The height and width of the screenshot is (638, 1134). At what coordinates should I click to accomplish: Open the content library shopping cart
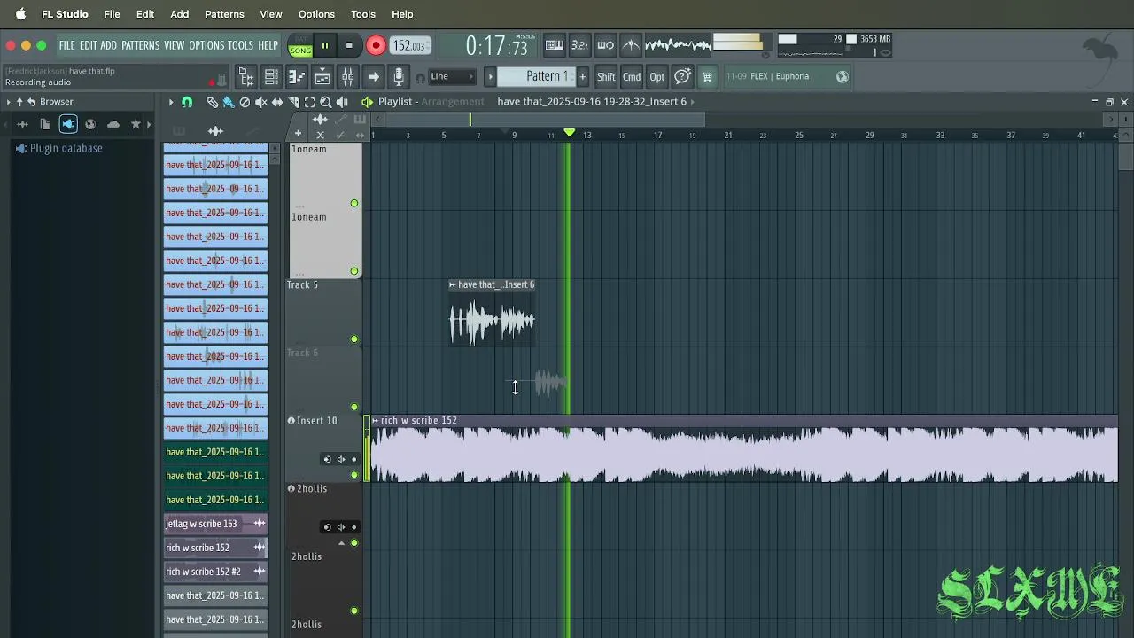pos(707,77)
